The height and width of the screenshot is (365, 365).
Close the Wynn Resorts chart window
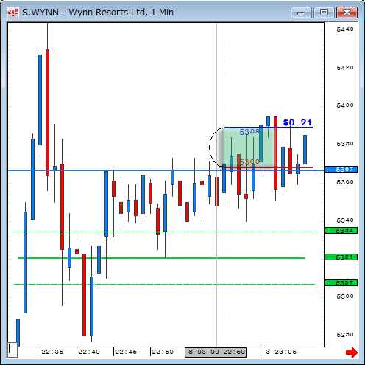pyautogui.click(x=347, y=13)
